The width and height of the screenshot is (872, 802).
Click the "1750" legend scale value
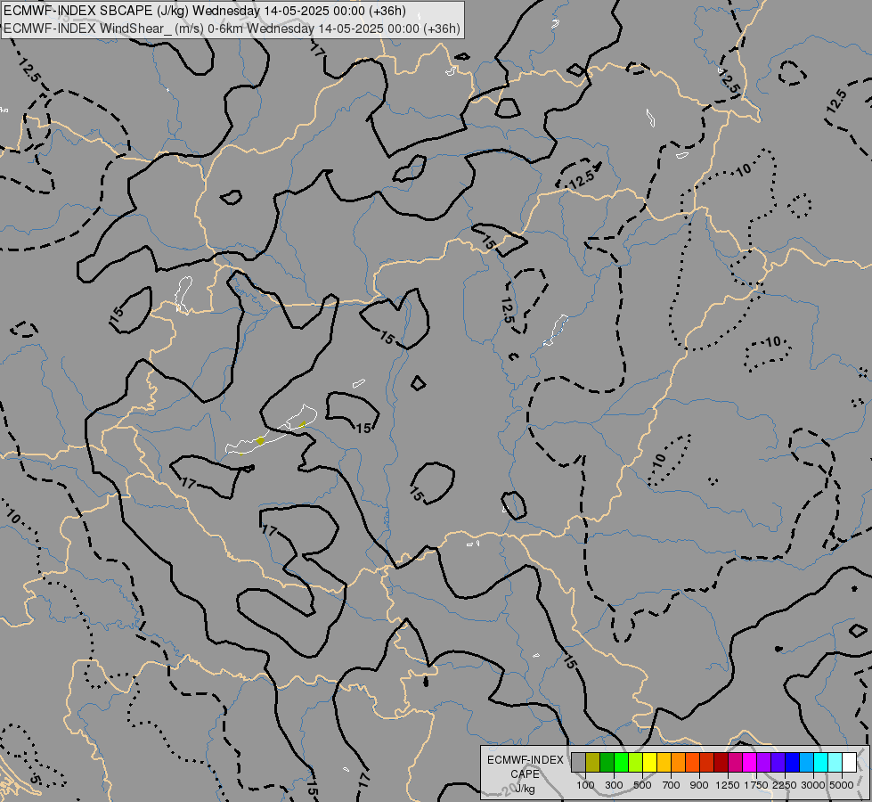click(x=756, y=785)
